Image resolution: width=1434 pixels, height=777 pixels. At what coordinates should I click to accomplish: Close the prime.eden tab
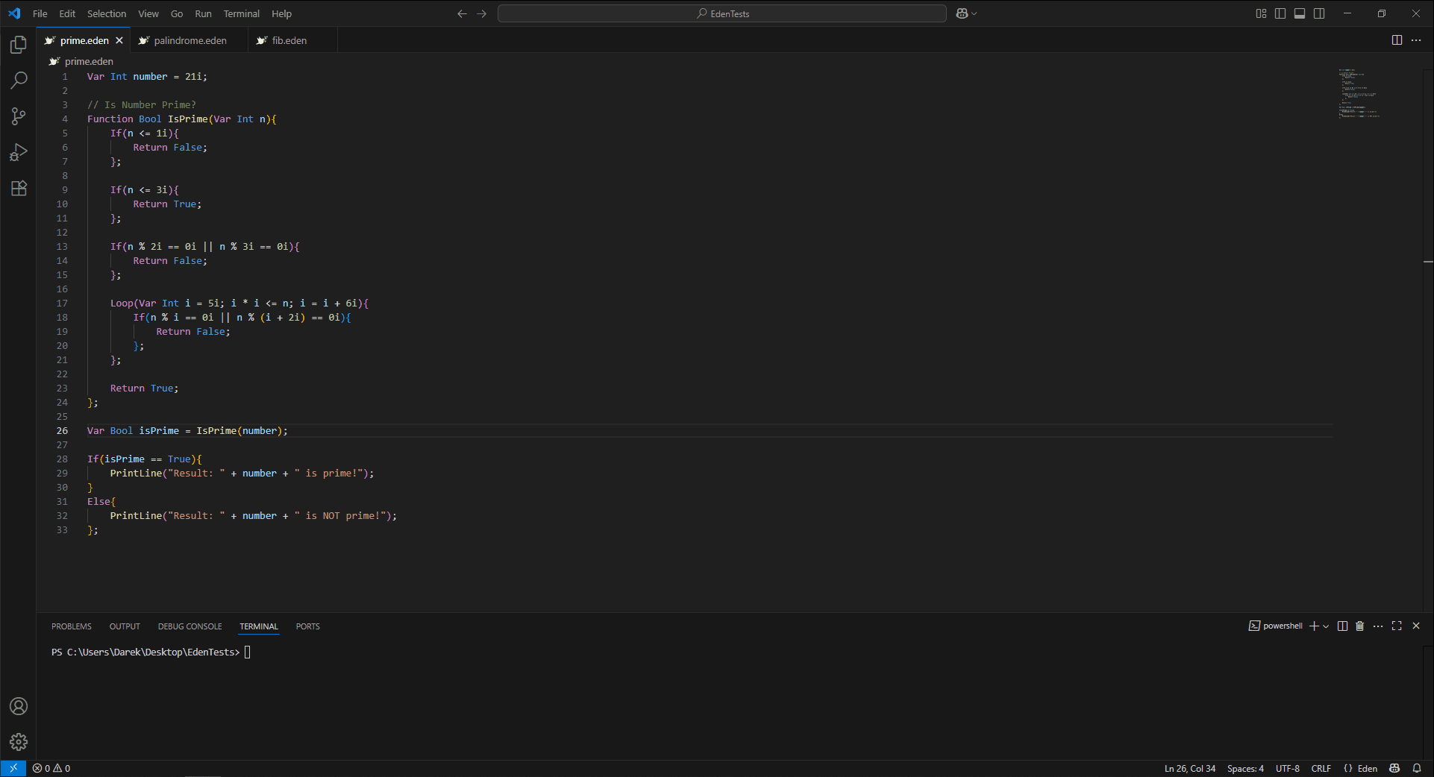119,40
